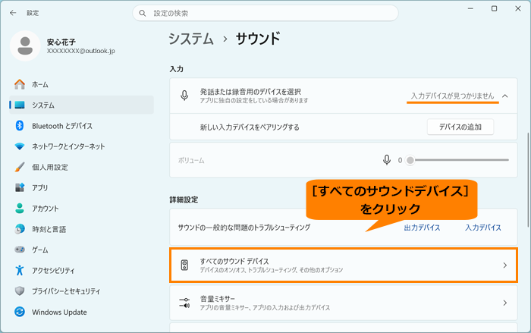
Task: Open 出力デバイス troubleshooting link
Action: click(422, 228)
